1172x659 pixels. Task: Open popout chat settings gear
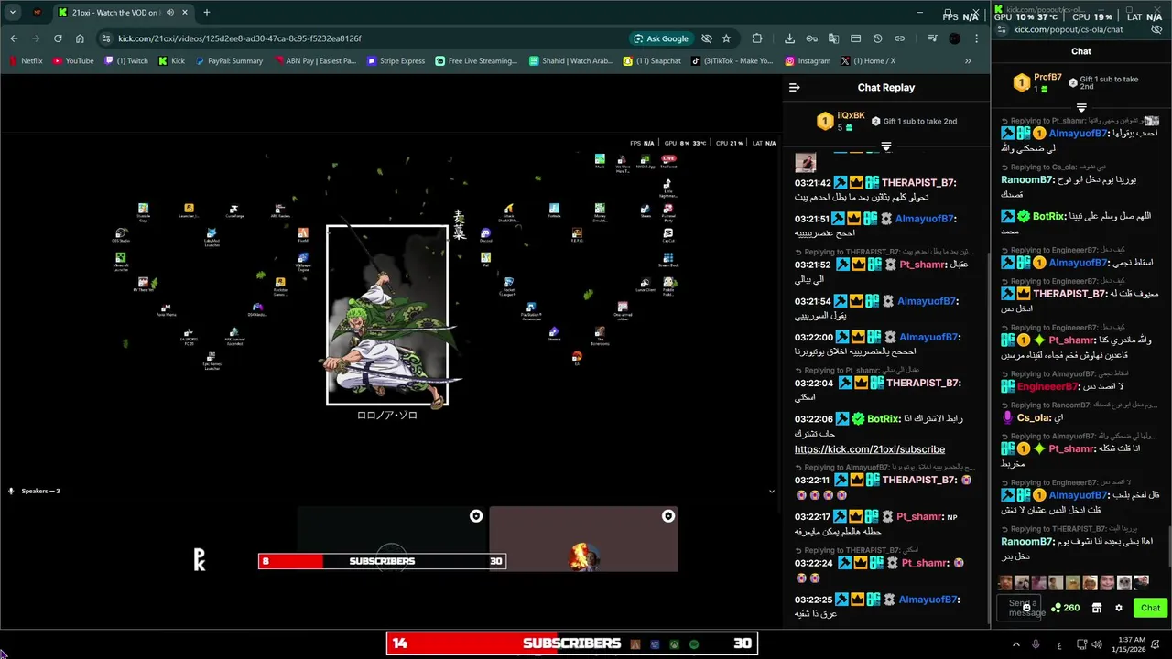point(1118,608)
